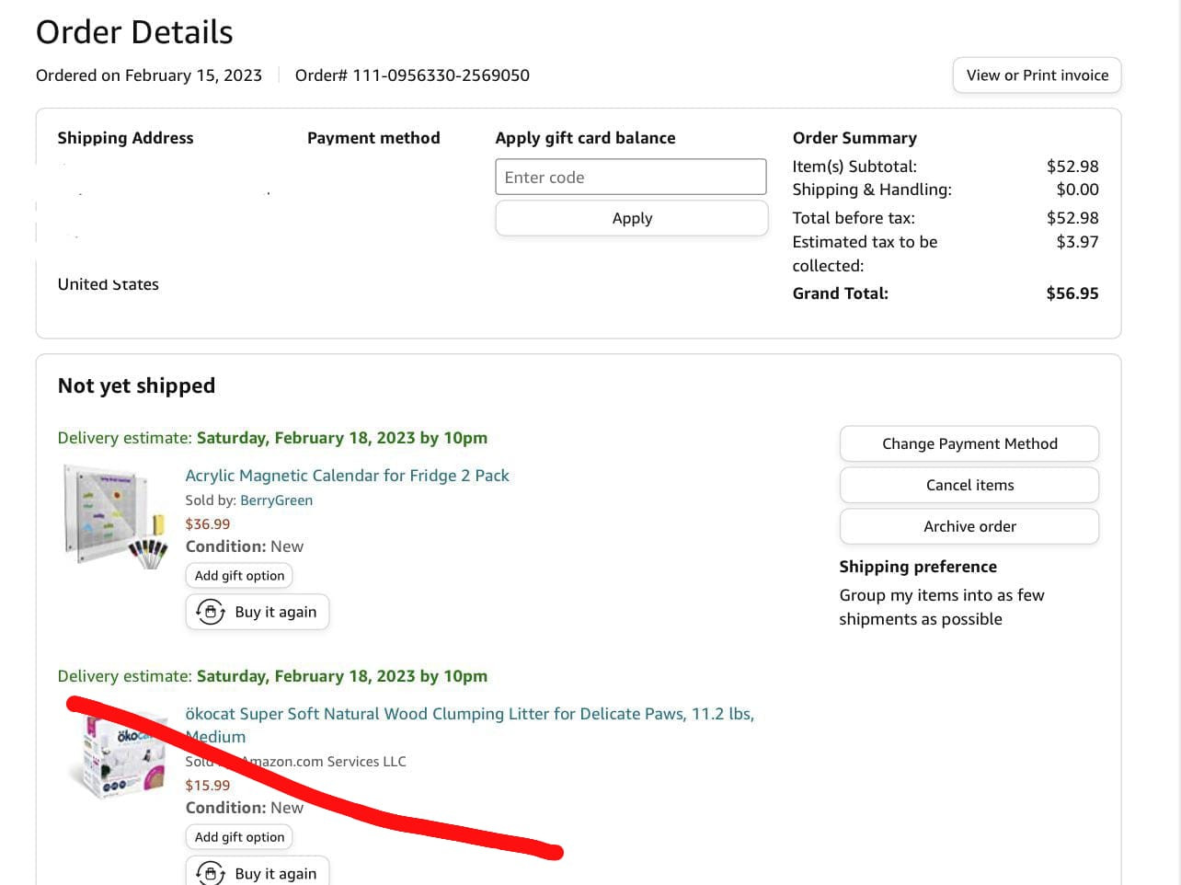
Task: Click the Grand Total amount $56.95
Action: pos(1072,293)
